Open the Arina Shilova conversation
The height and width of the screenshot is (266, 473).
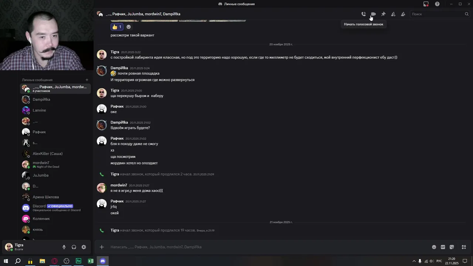45,197
